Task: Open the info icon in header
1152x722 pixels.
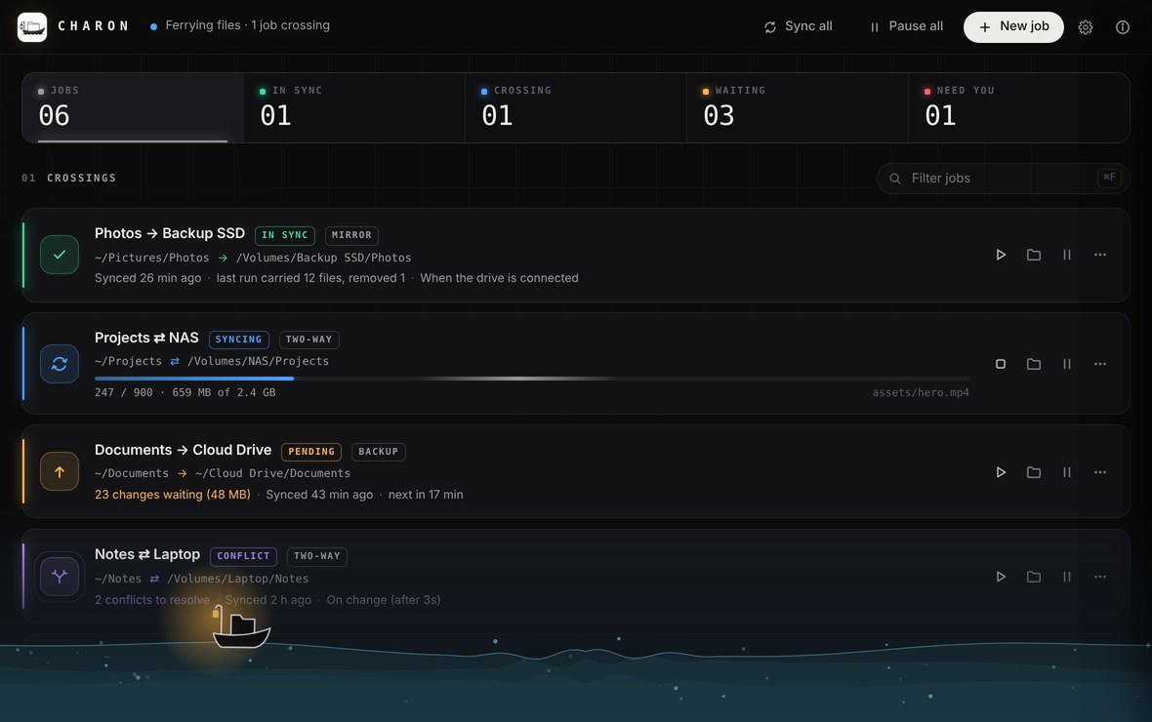Action: coord(1122,27)
